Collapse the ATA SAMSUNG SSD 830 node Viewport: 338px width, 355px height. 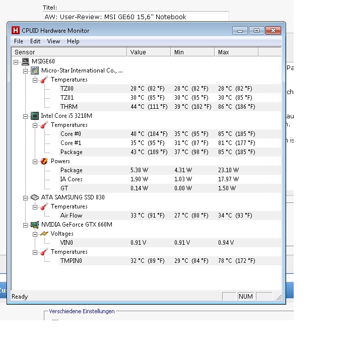pyautogui.click(x=25, y=198)
